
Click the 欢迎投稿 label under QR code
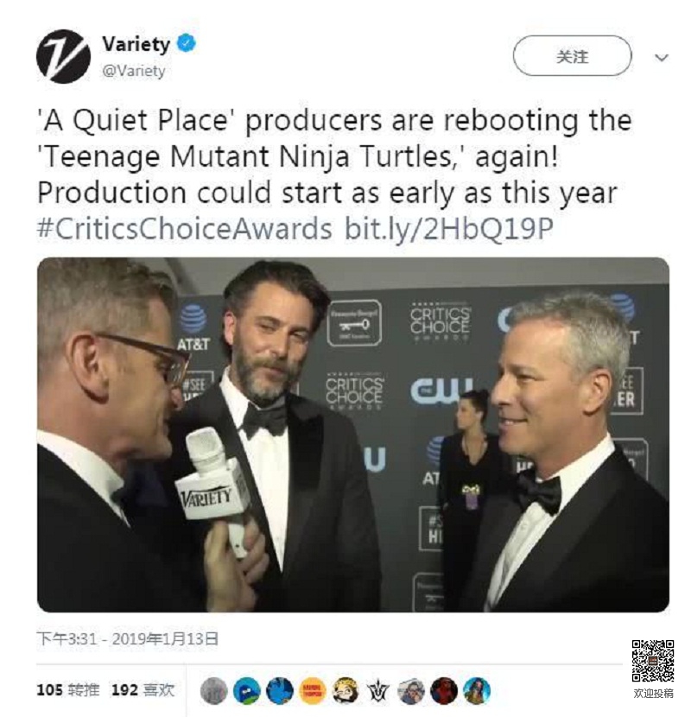(x=653, y=693)
